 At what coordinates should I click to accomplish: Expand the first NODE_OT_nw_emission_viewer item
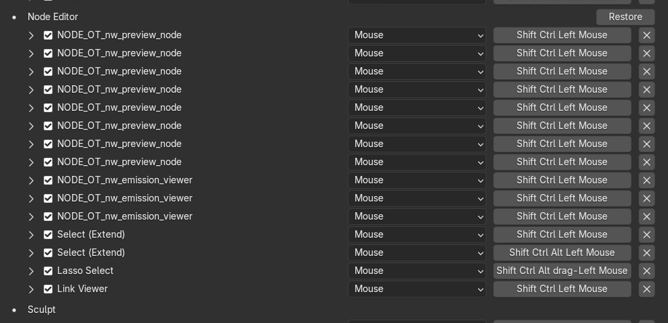click(31, 180)
